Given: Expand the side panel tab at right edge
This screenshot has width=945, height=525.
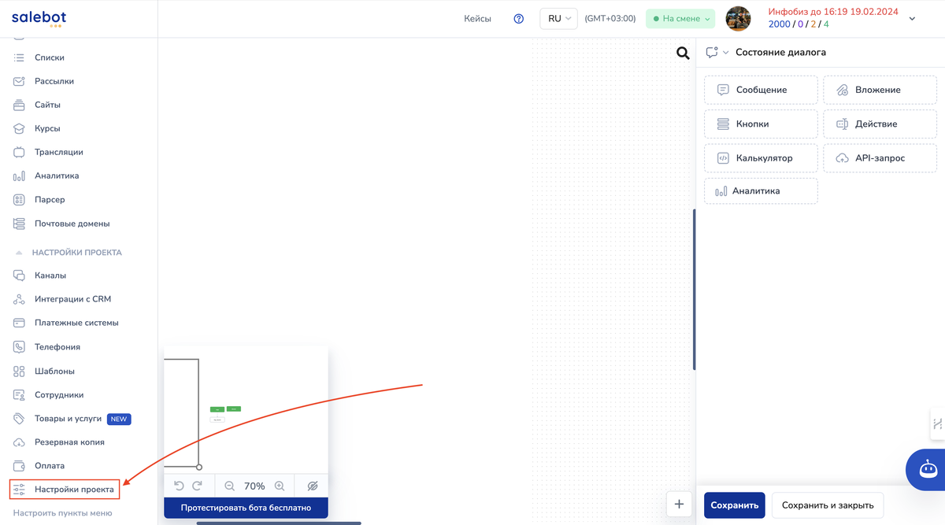Looking at the screenshot, I should tap(937, 423).
